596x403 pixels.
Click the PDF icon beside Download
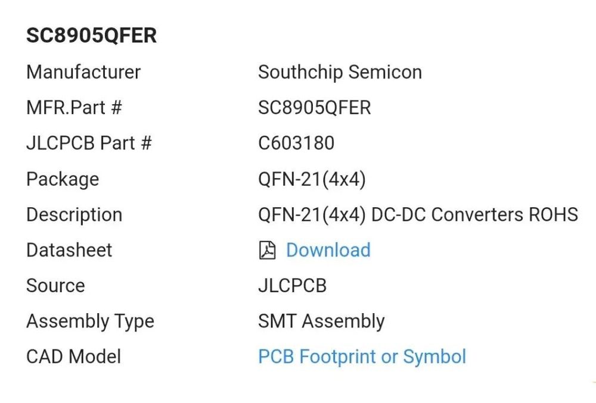click(x=267, y=251)
